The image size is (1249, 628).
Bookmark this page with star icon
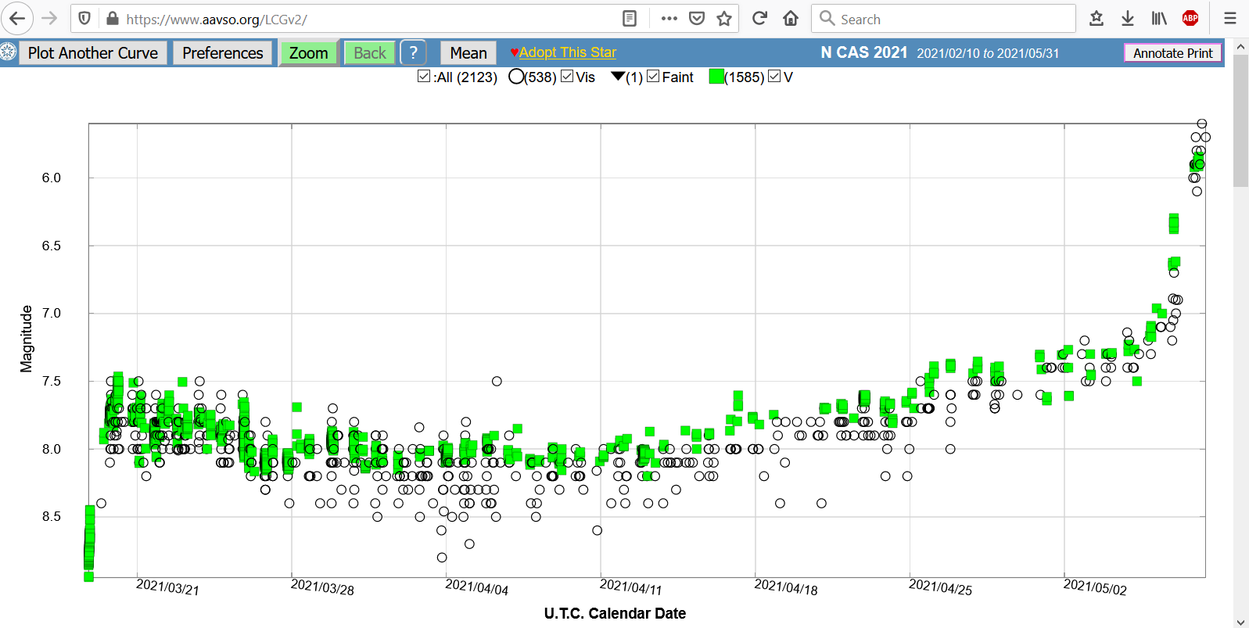tap(724, 19)
